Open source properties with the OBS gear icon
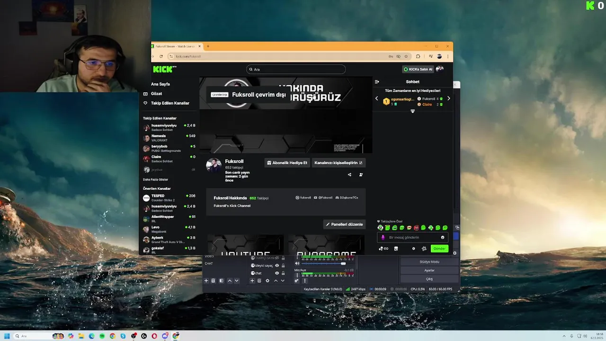This screenshot has height=341, width=606. tap(267, 281)
